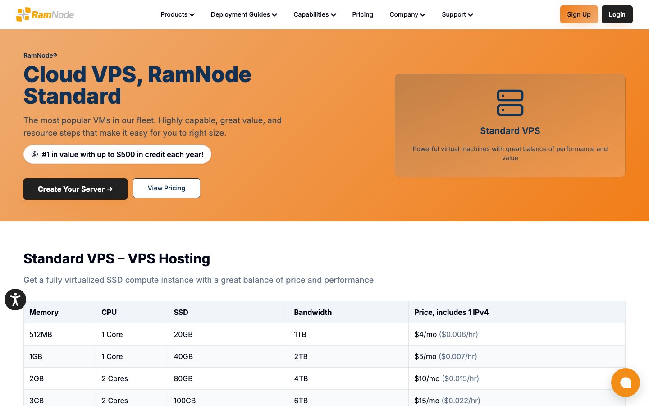Click the $10/mo price cell
Viewport: 649px width, 406px height.
pyautogui.click(x=517, y=378)
